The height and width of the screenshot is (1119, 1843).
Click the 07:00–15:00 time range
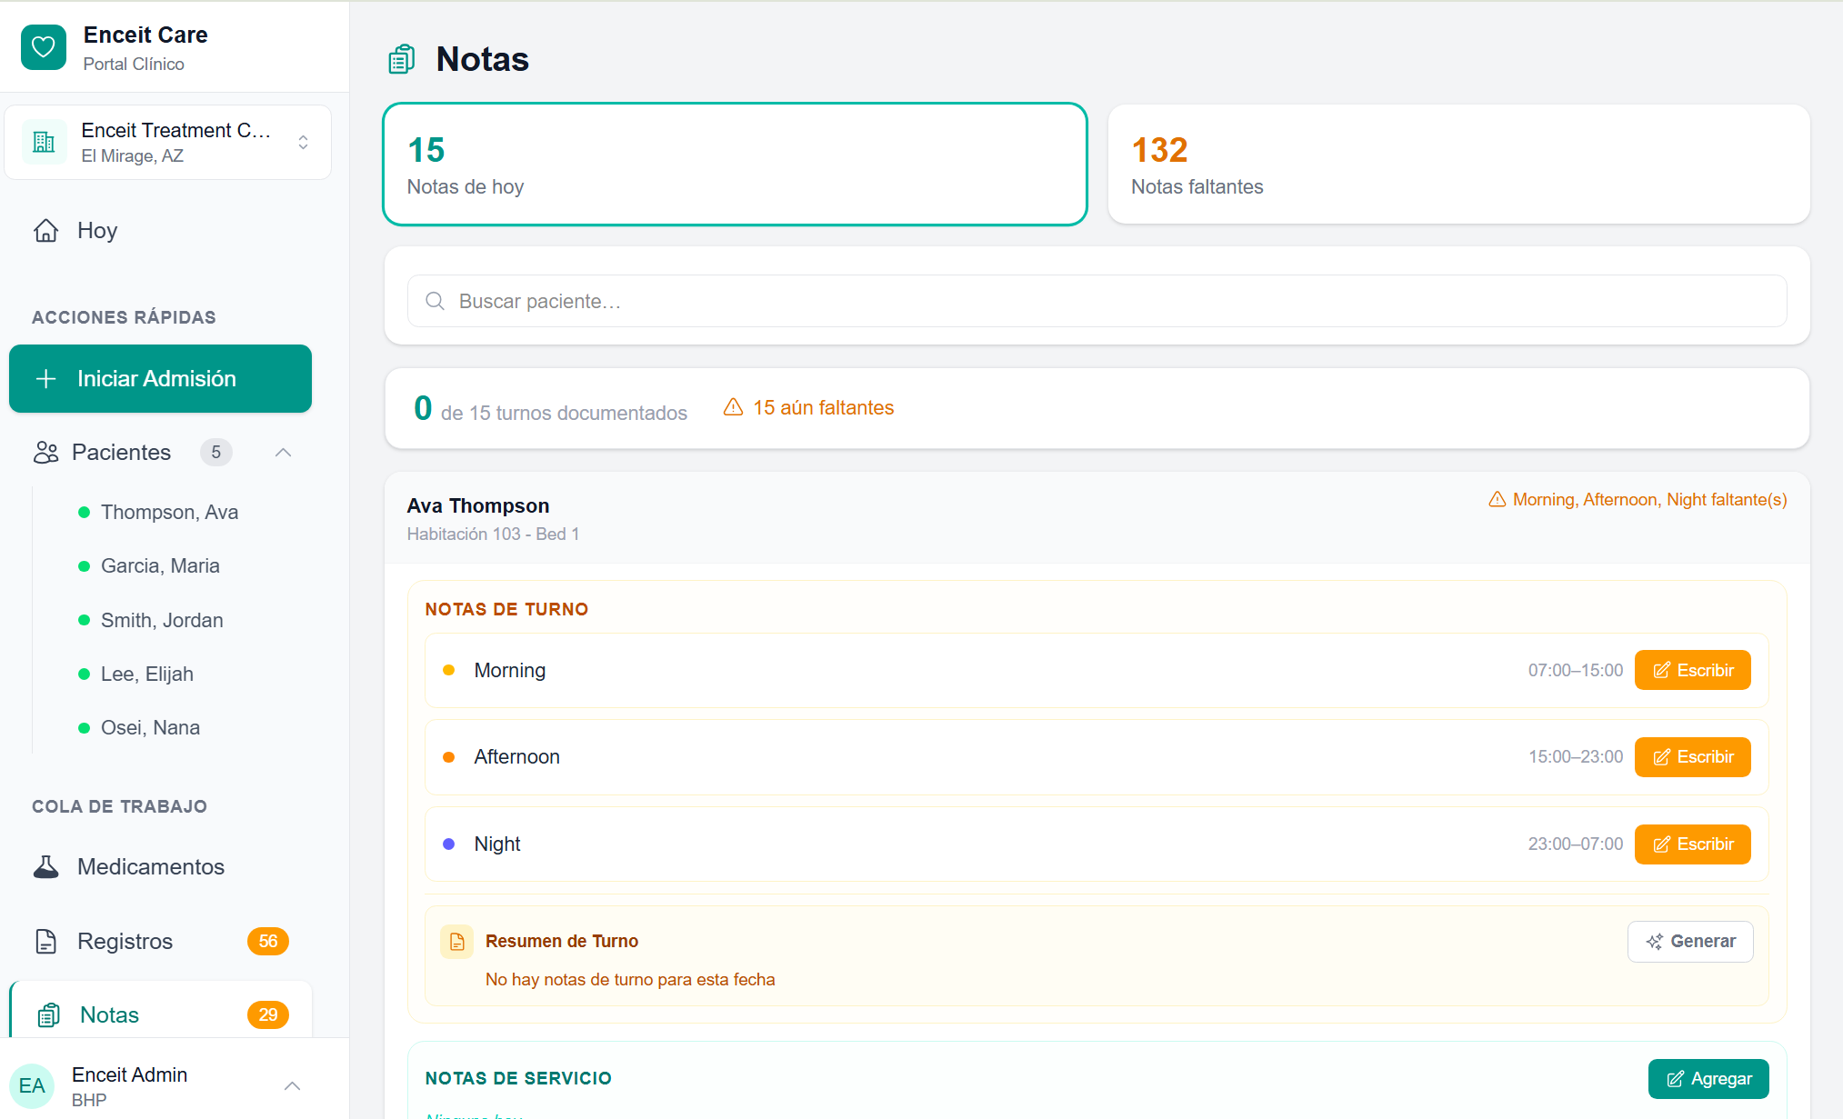pyautogui.click(x=1576, y=671)
